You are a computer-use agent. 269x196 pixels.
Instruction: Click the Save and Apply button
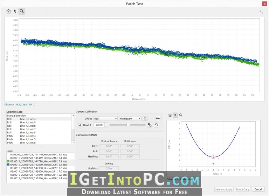224,189
